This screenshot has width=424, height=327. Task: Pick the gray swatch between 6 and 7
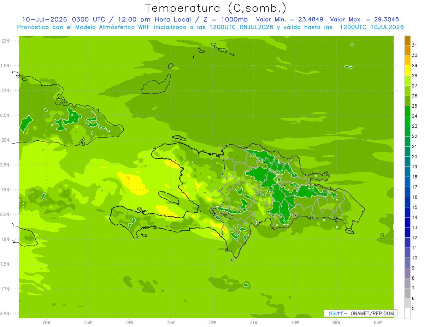pos(407,293)
